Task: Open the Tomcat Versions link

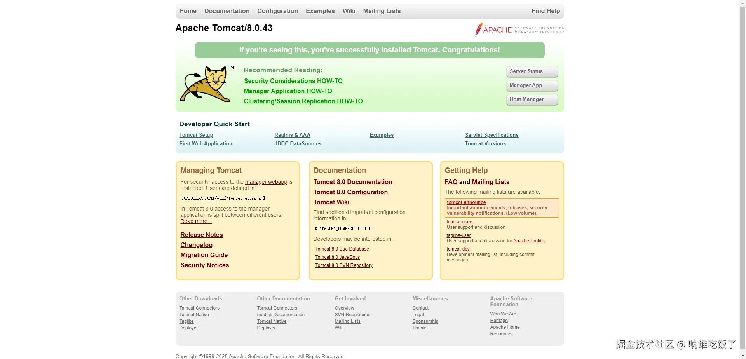Action: click(x=485, y=144)
